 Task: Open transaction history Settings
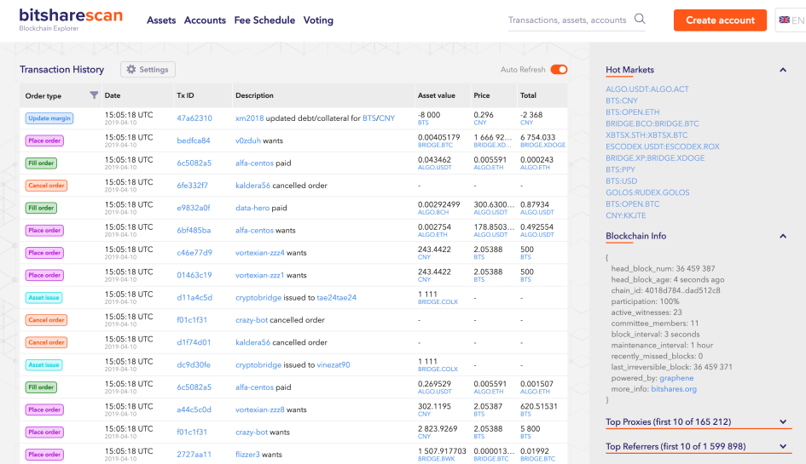148,69
